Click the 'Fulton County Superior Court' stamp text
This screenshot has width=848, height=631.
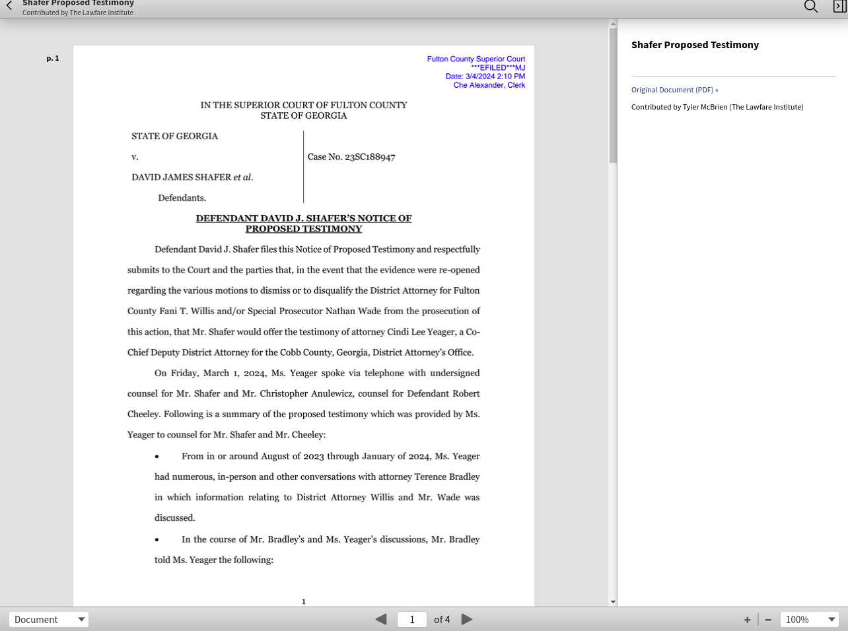click(476, 59)
